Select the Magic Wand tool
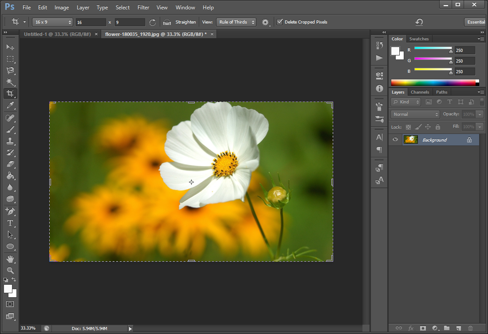This screenshot has height=334, width=488. pos(10,82)
